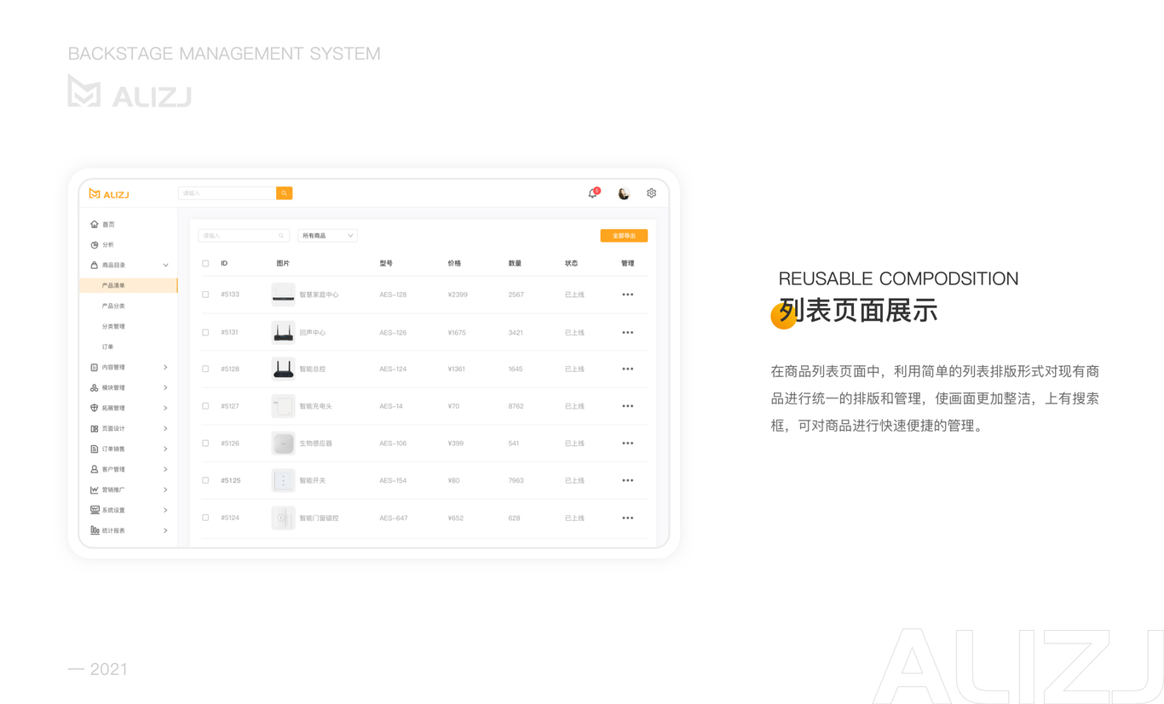Collapse the 商品目录 chevron in sidebar

(x=165, y=265)
